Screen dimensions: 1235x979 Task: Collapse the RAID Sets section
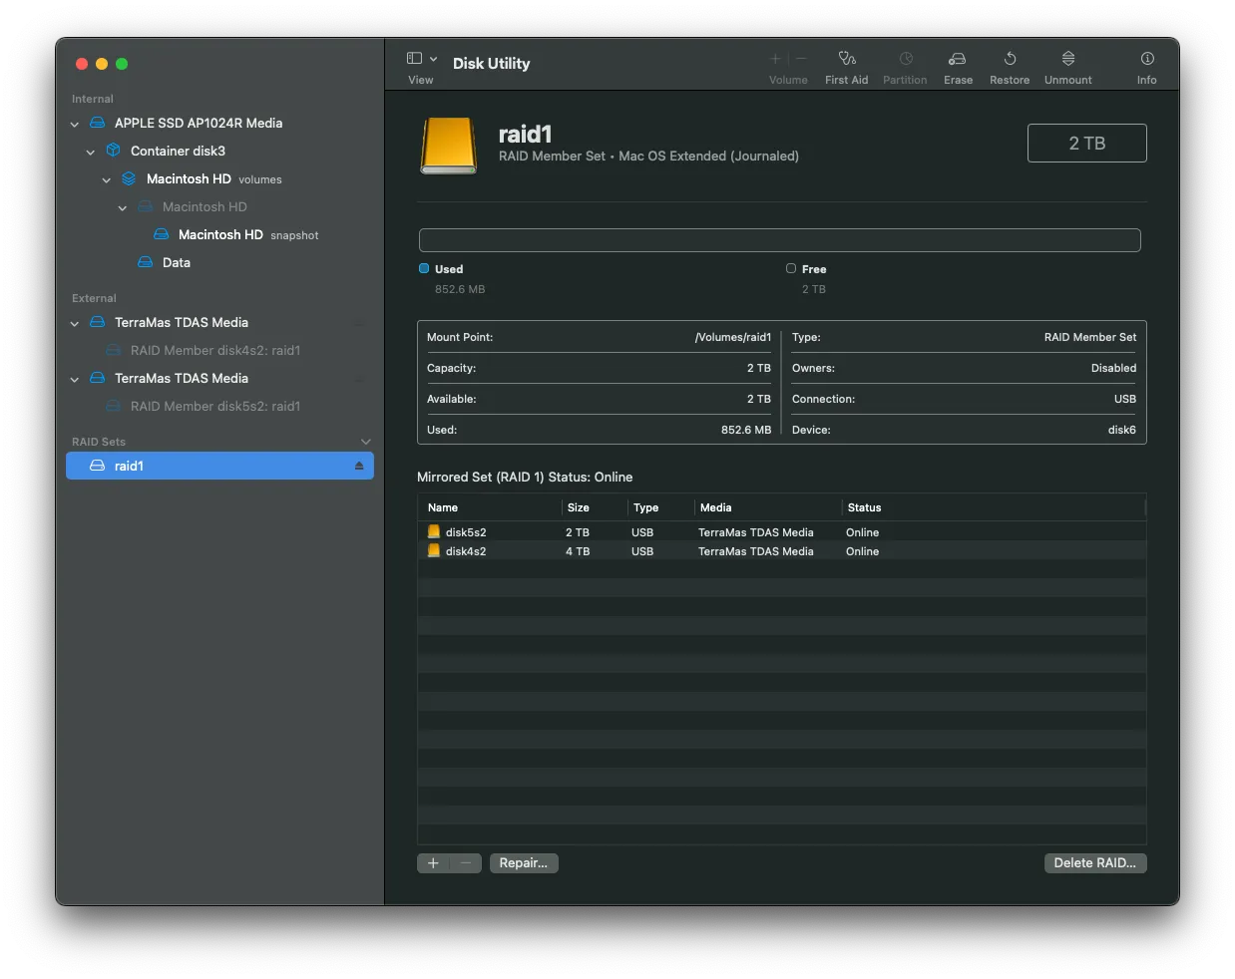click(365, 442)
